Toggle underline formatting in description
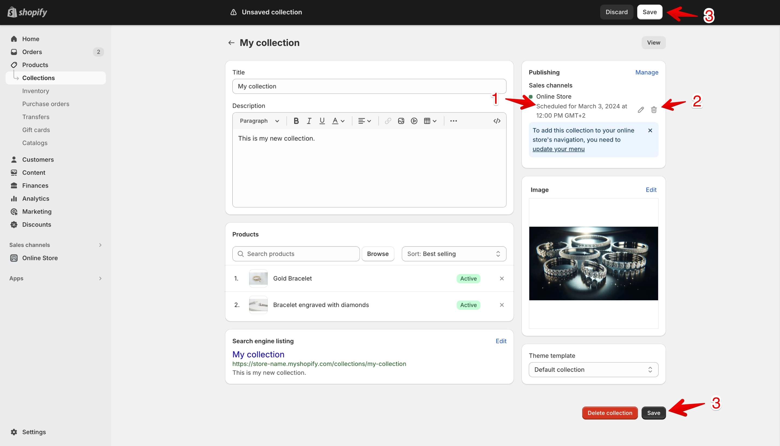 click(322, 121)
